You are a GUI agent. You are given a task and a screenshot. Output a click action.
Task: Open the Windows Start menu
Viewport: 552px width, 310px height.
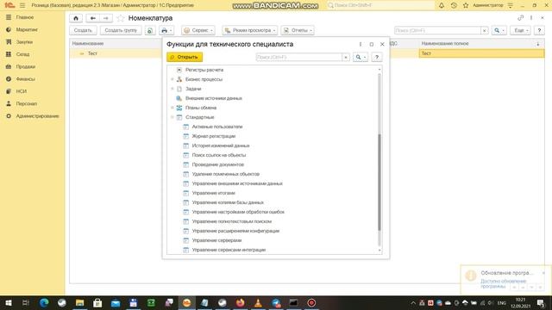8,302
